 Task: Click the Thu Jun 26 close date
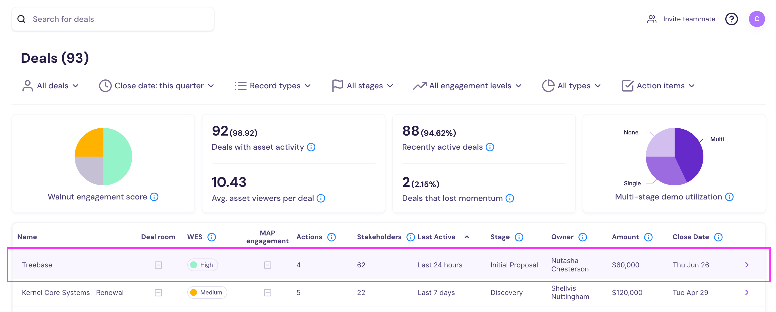(x=690, y=265)
